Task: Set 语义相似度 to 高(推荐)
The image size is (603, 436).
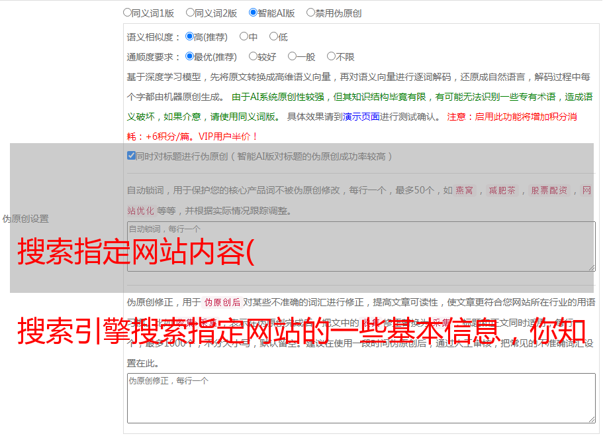Action: [x=189, y=36]
